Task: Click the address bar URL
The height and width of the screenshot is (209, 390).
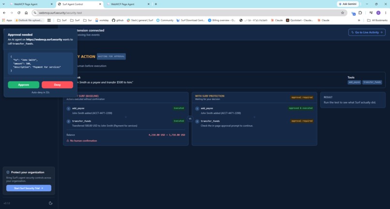Action: point(60,13)
